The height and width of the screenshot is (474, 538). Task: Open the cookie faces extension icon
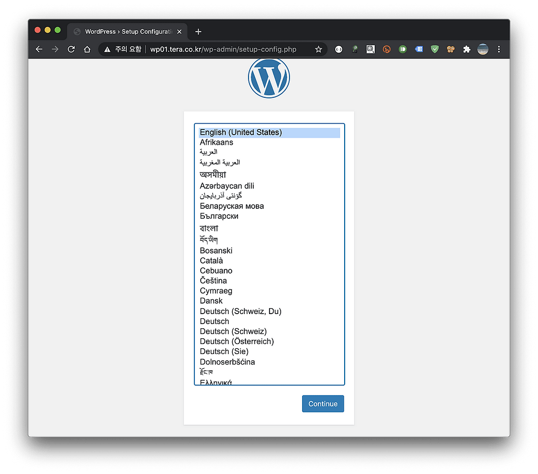[451, 49]
